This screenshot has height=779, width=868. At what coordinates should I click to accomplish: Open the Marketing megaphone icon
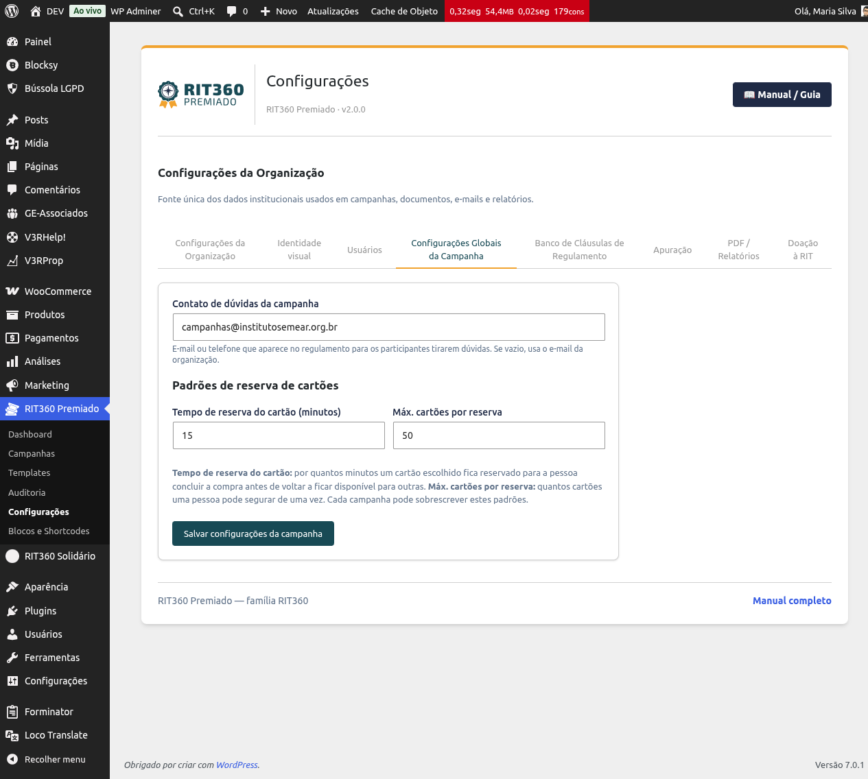[12, 385]
